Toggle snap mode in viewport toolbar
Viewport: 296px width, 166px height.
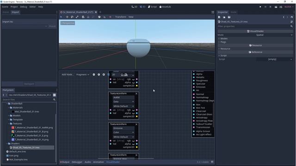click(x=105, y=17)
